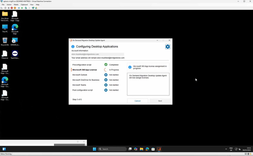Click the lock icon in host status bar
This screenshot has height=156, width=253.
point(250,154)
